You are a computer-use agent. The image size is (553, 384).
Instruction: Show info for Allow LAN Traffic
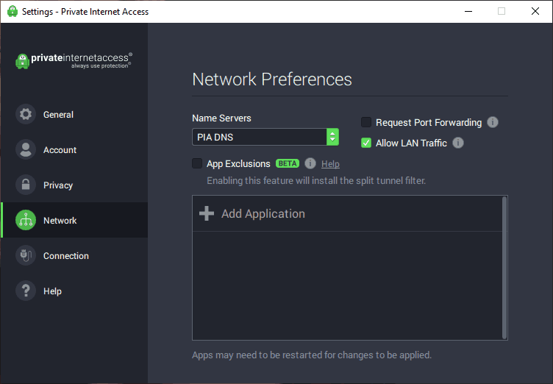coord(458,143)
